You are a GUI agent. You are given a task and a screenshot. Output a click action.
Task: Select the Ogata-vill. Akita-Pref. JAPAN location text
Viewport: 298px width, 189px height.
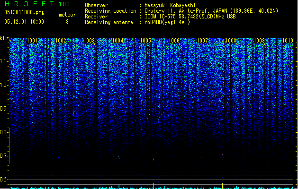211,11
